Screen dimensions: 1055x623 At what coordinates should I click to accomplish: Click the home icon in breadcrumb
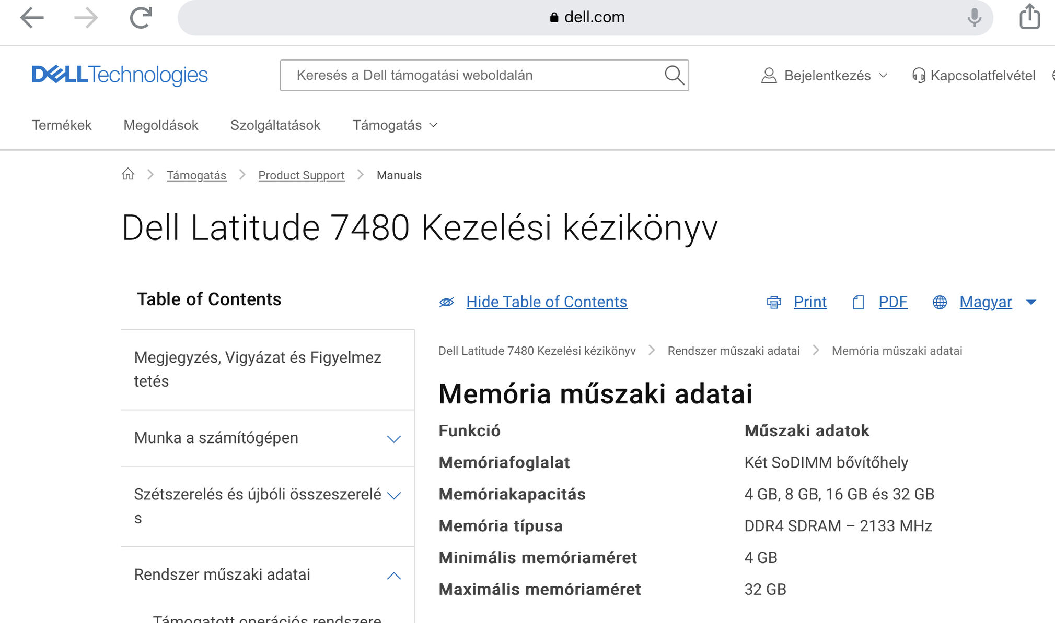tap(128, 174)
